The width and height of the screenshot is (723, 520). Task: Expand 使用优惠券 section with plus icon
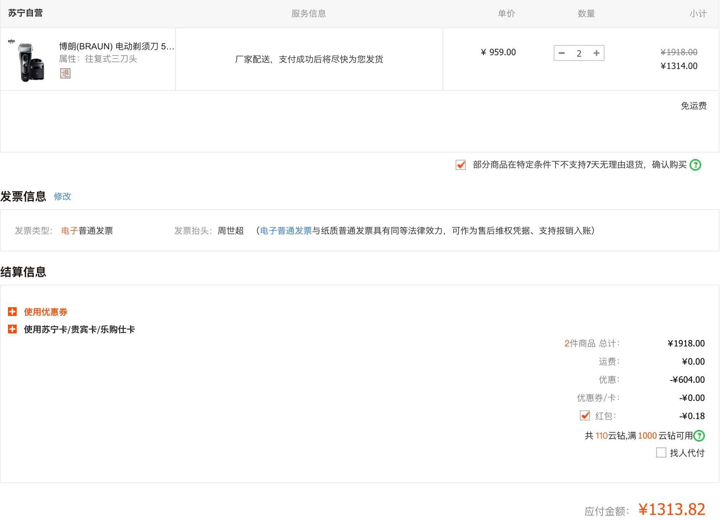[12, 312]
